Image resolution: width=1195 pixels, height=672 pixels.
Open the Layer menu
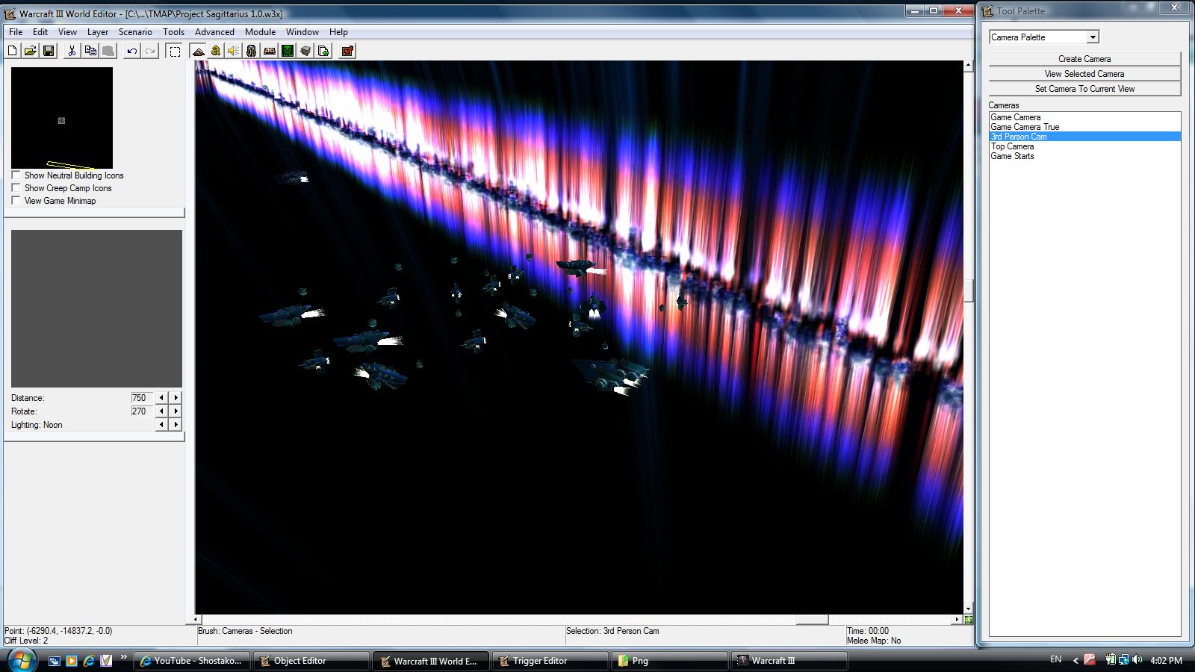click(98, 32)
